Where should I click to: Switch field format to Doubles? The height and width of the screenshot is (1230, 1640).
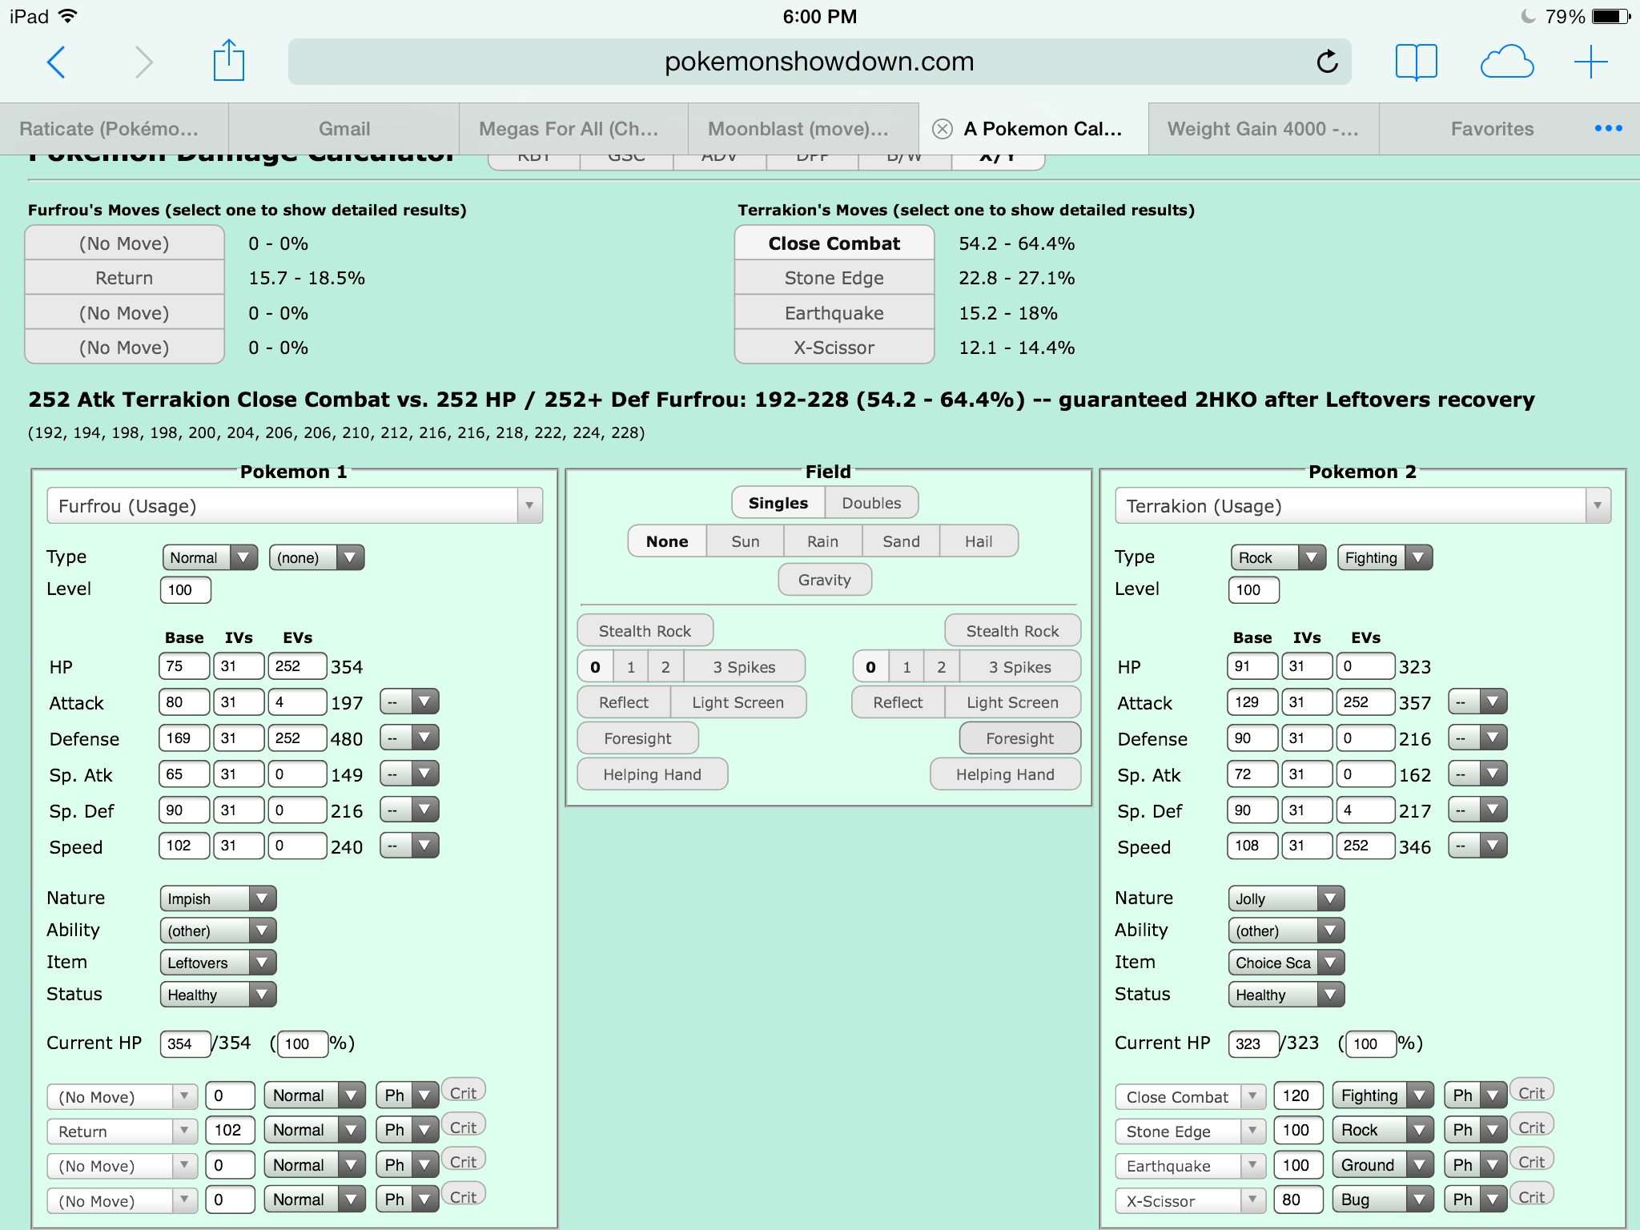(x=871, y=503)
